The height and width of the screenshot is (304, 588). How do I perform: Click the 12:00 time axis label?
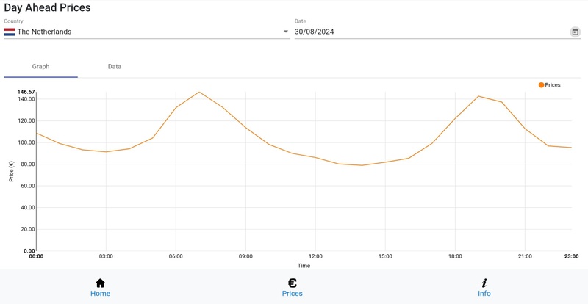click(x=315, y=256)
